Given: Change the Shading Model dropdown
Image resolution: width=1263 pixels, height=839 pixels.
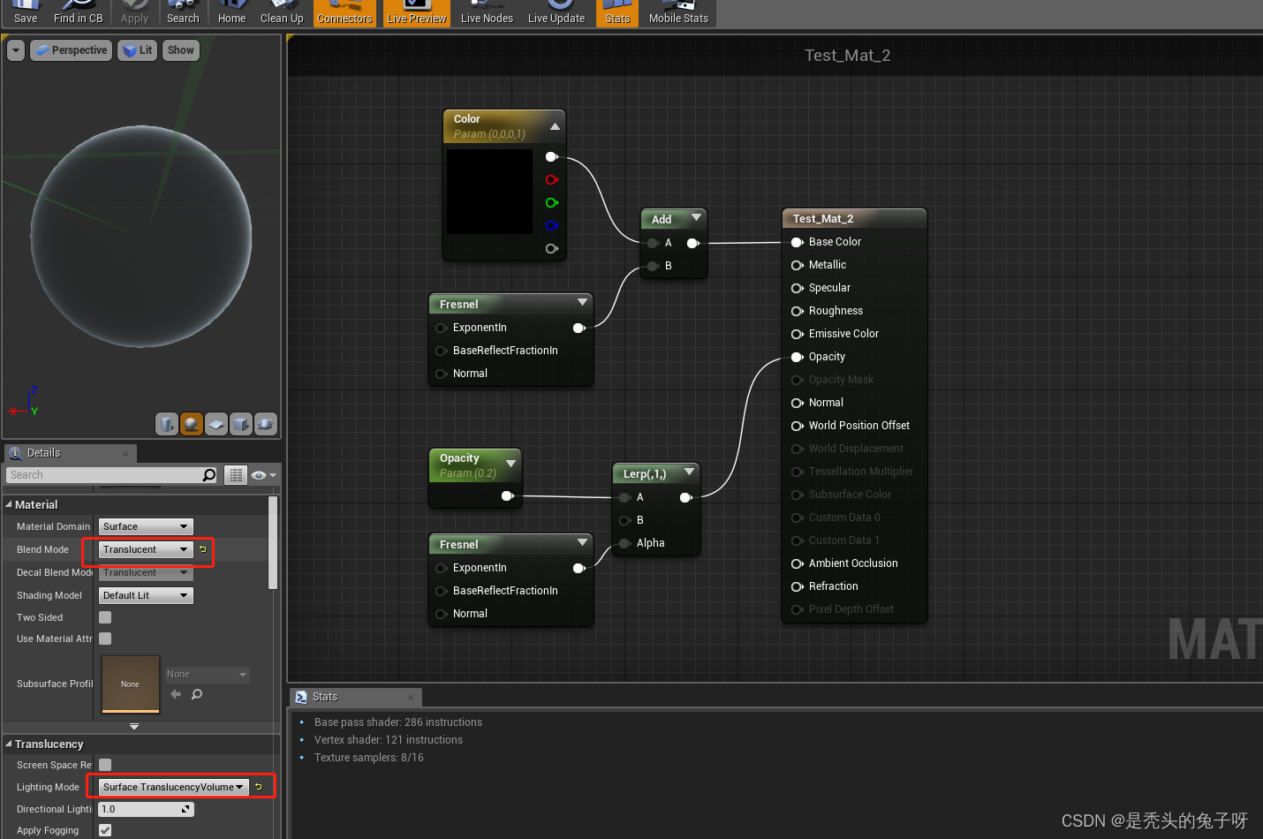Looking at the screenshot, I should [145, 595].
